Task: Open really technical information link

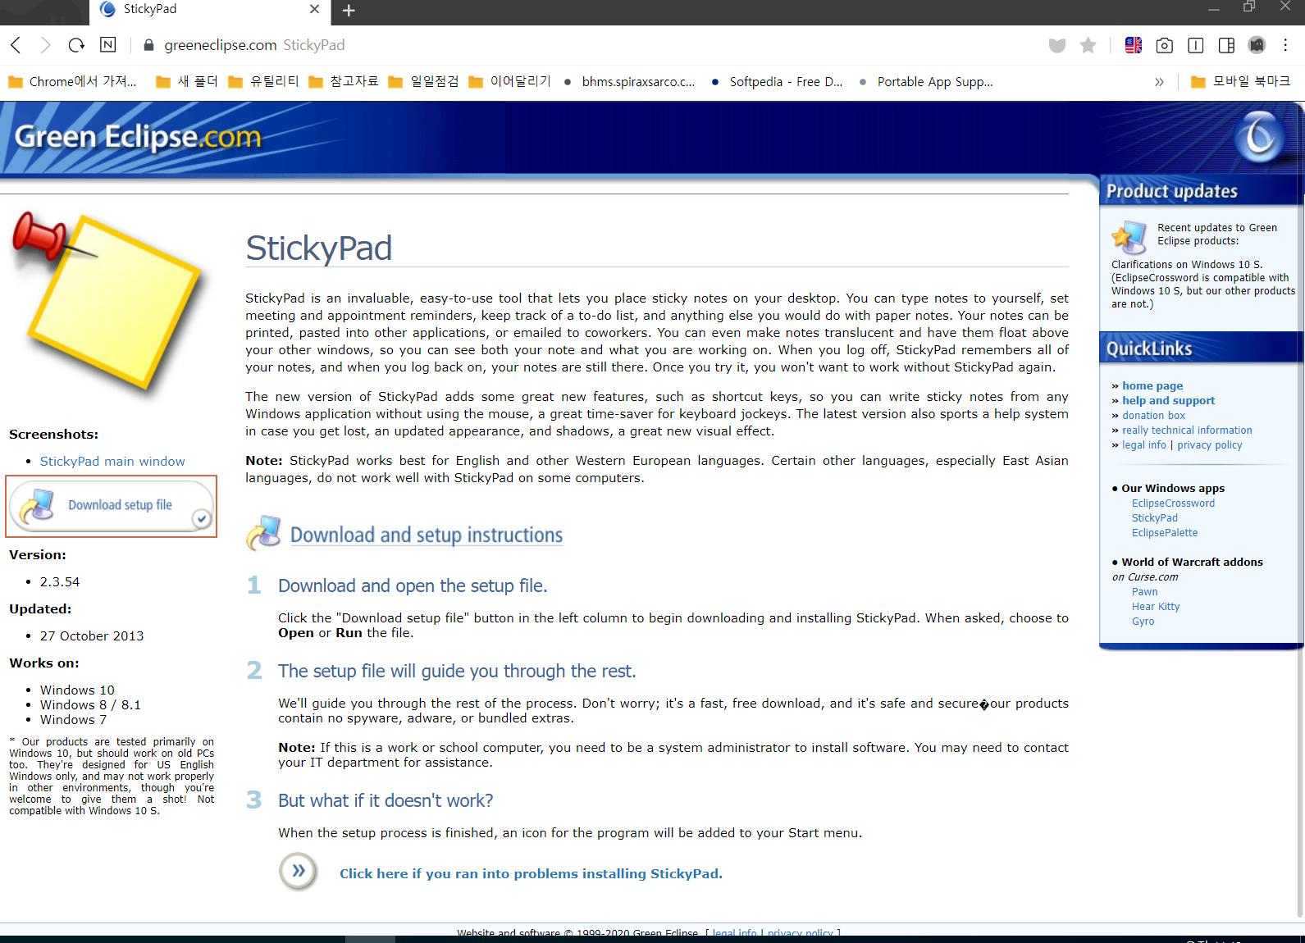Action: pyautogui.click(x=1187, y=430)
